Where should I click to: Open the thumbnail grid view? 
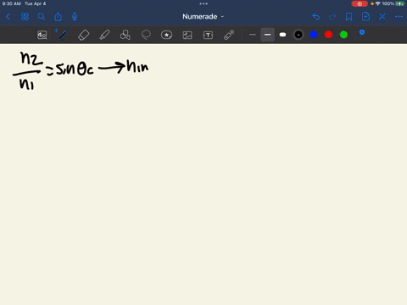pyautogui.click(x=25, y=17)
